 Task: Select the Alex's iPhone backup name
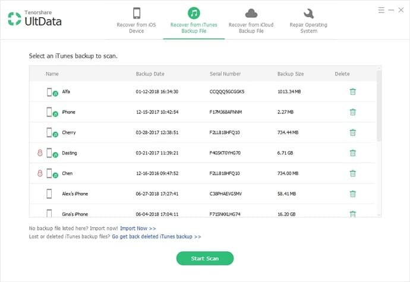(x=75, y=194)
